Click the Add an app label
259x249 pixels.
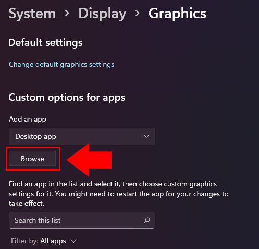click(x=28, y=120)
